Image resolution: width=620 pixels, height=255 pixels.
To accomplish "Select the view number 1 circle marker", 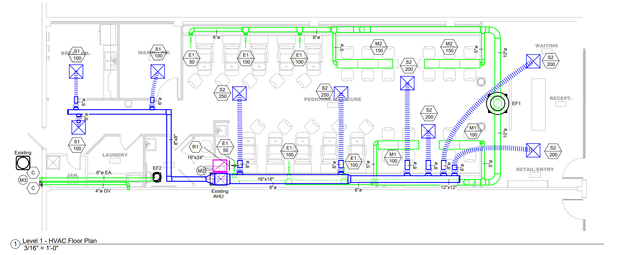I will pos(15,244).
